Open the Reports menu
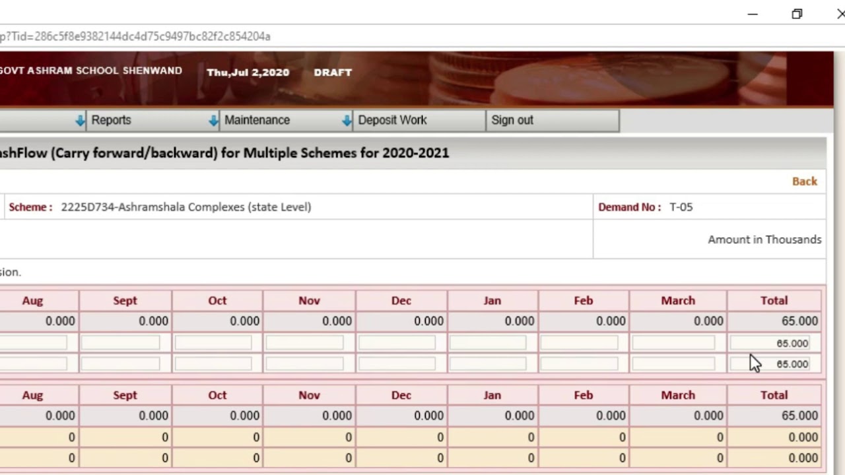 152,120
